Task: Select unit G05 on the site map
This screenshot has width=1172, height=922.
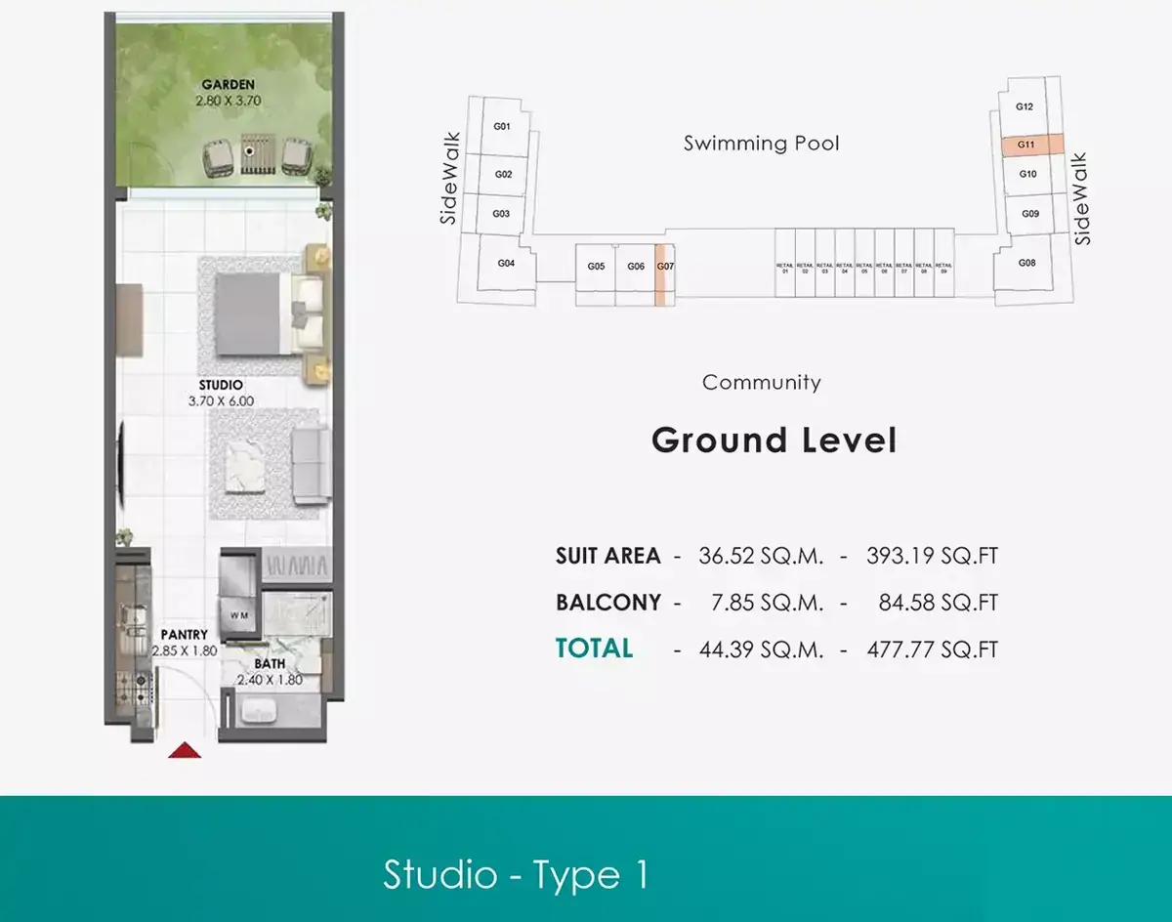Action: pos(596,267)
